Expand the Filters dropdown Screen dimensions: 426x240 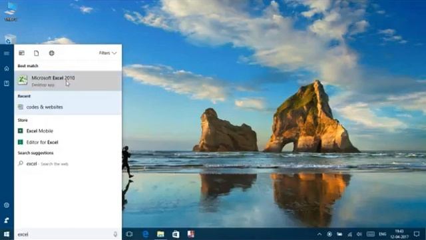coord(108,53)
